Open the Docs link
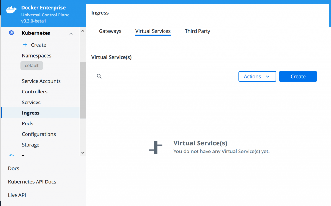This screenshot has height=206, width=331. 14,168
